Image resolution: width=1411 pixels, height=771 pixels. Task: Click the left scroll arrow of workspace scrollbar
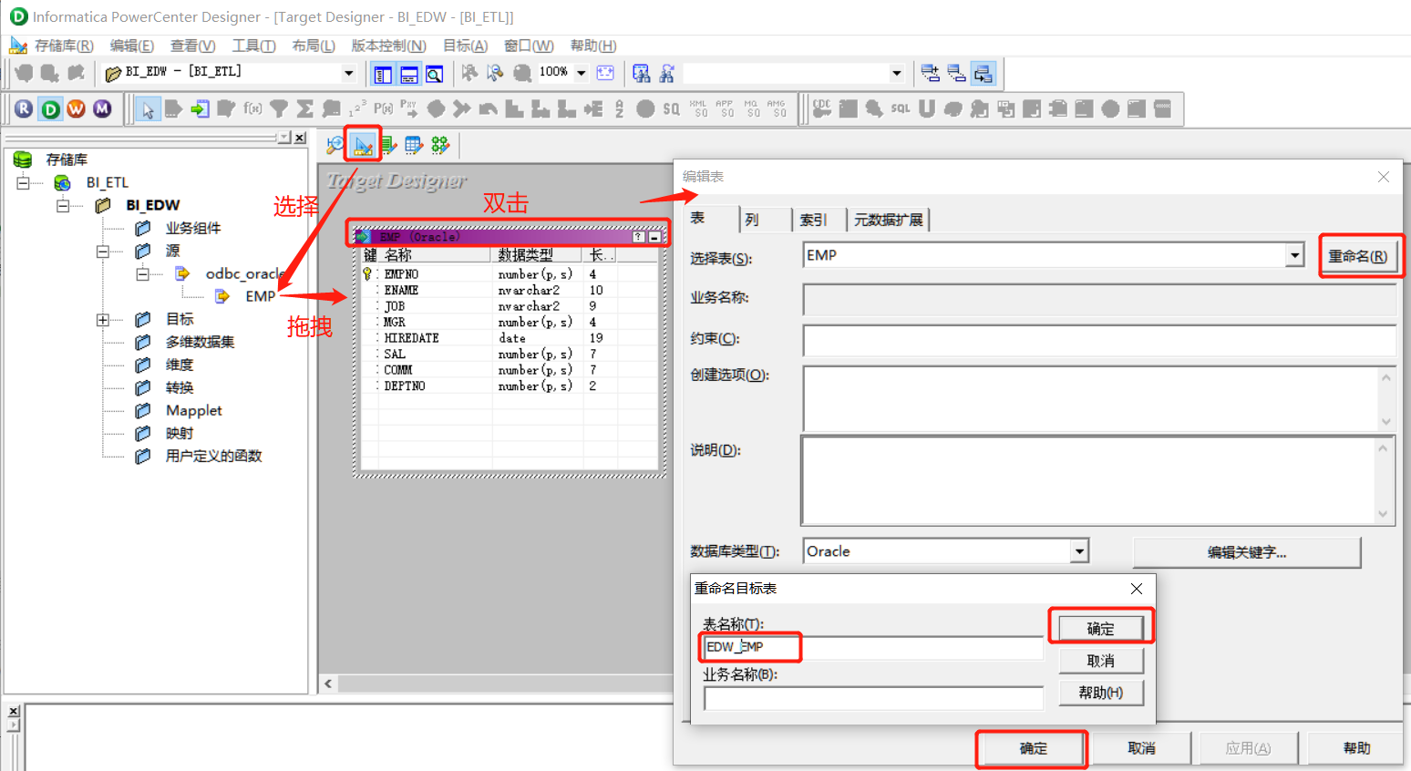click(x=329, y=684)
